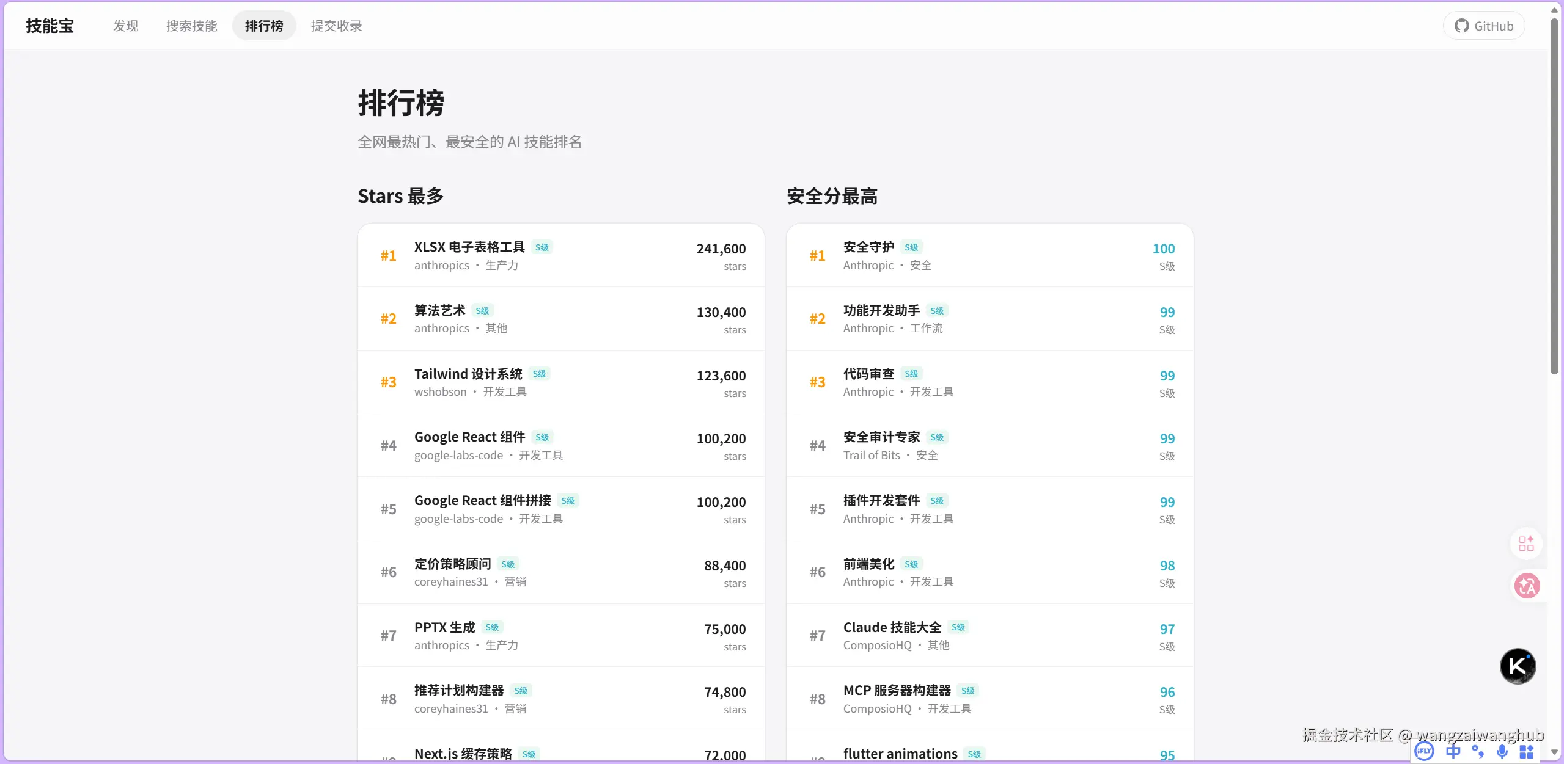Open PPTX 生成 skill entry

(561, 635)
